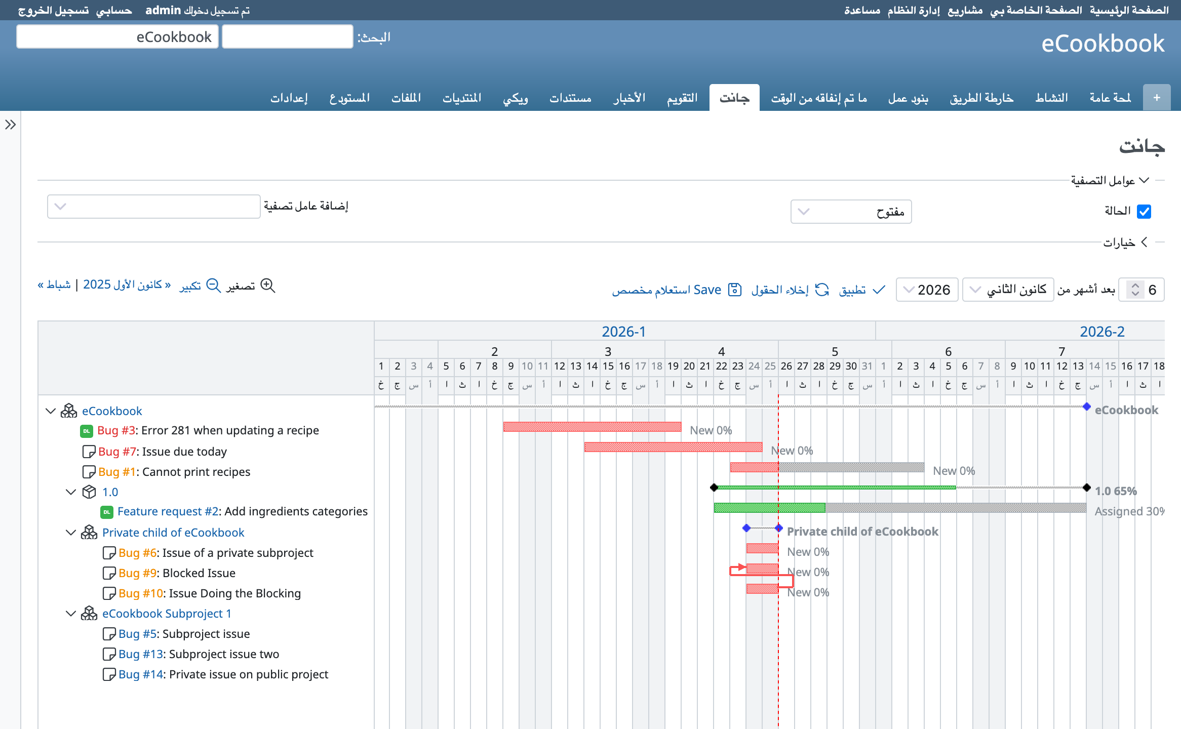This screenshot has width=1181, height=729.
Task: Open Bug #3 issue link
Action: 116,430
